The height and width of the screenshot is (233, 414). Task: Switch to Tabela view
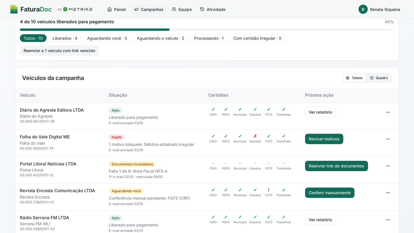[x=354, y=78]
